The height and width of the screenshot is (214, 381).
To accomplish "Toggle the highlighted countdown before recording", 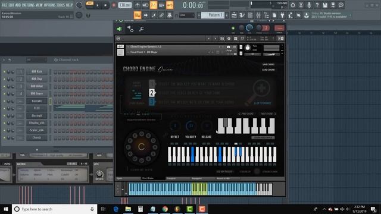I will pyautogui.click(x=154, y=5).
